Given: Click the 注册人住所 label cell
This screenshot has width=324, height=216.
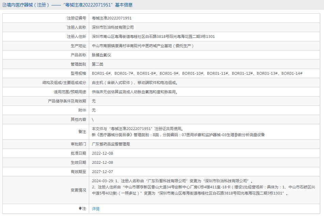Looking at the screenshot, I should click(x=46, y=37).
